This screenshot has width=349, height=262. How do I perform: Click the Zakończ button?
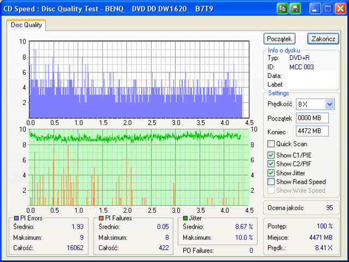click(x=323, y=39)
